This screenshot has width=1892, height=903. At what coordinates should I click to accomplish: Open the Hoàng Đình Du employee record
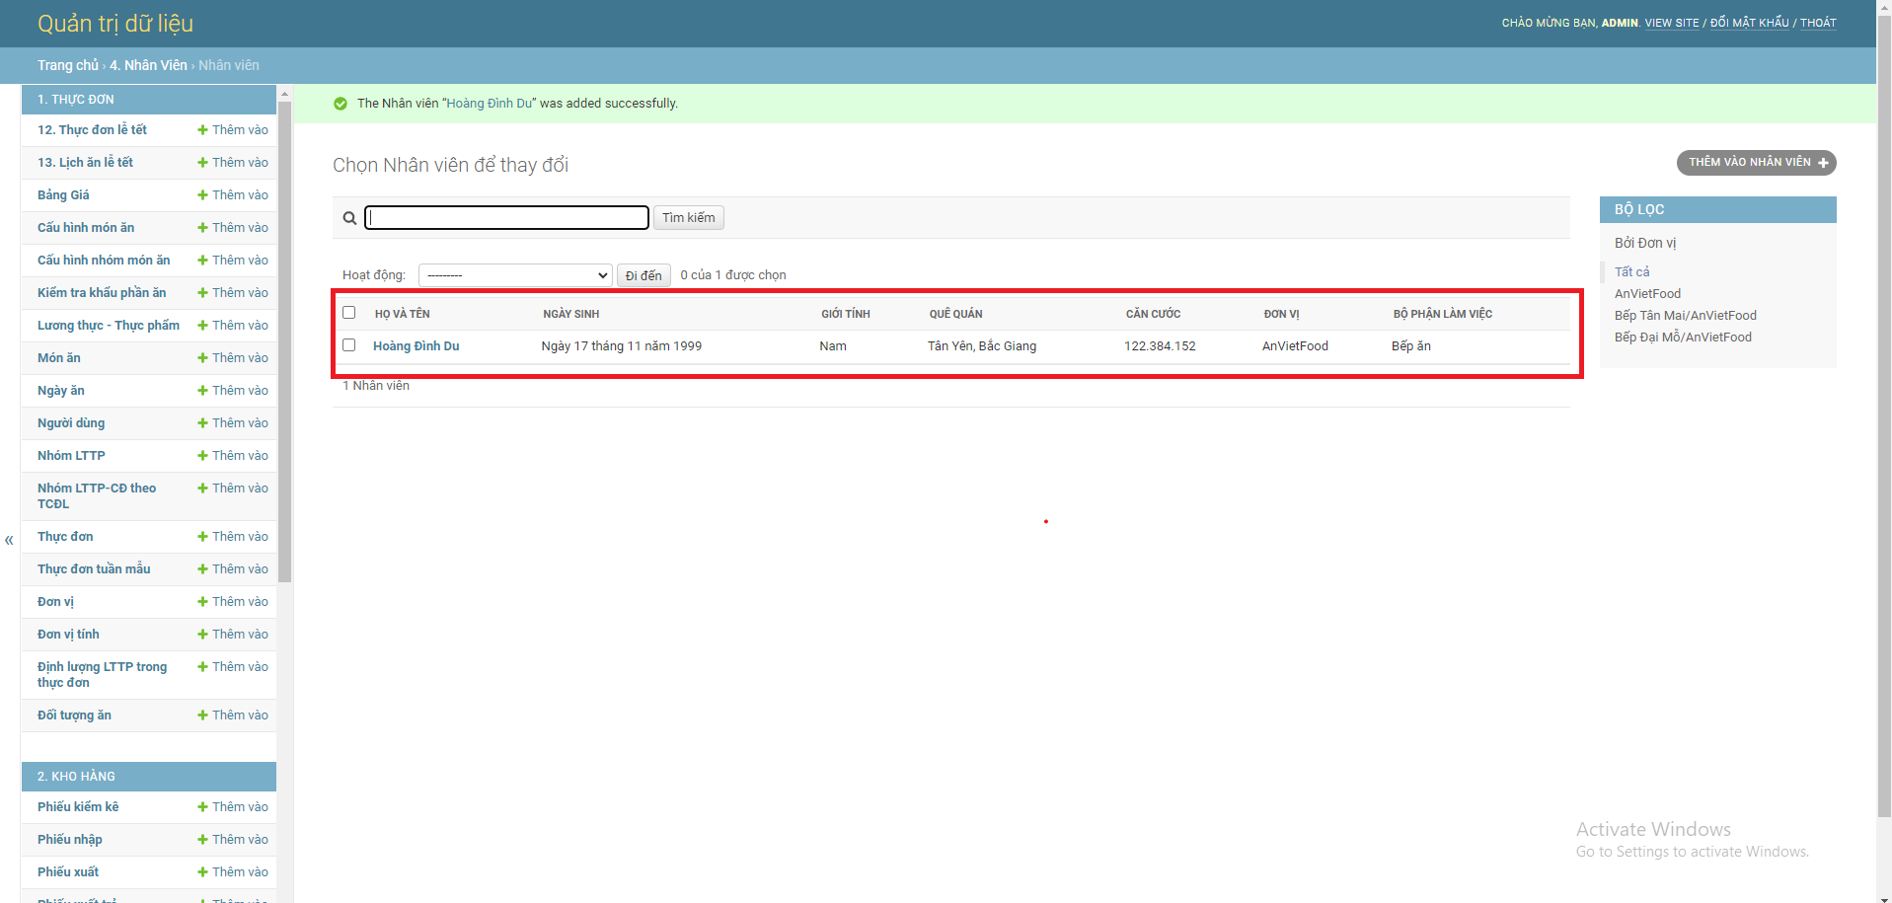tap(415, 345)
